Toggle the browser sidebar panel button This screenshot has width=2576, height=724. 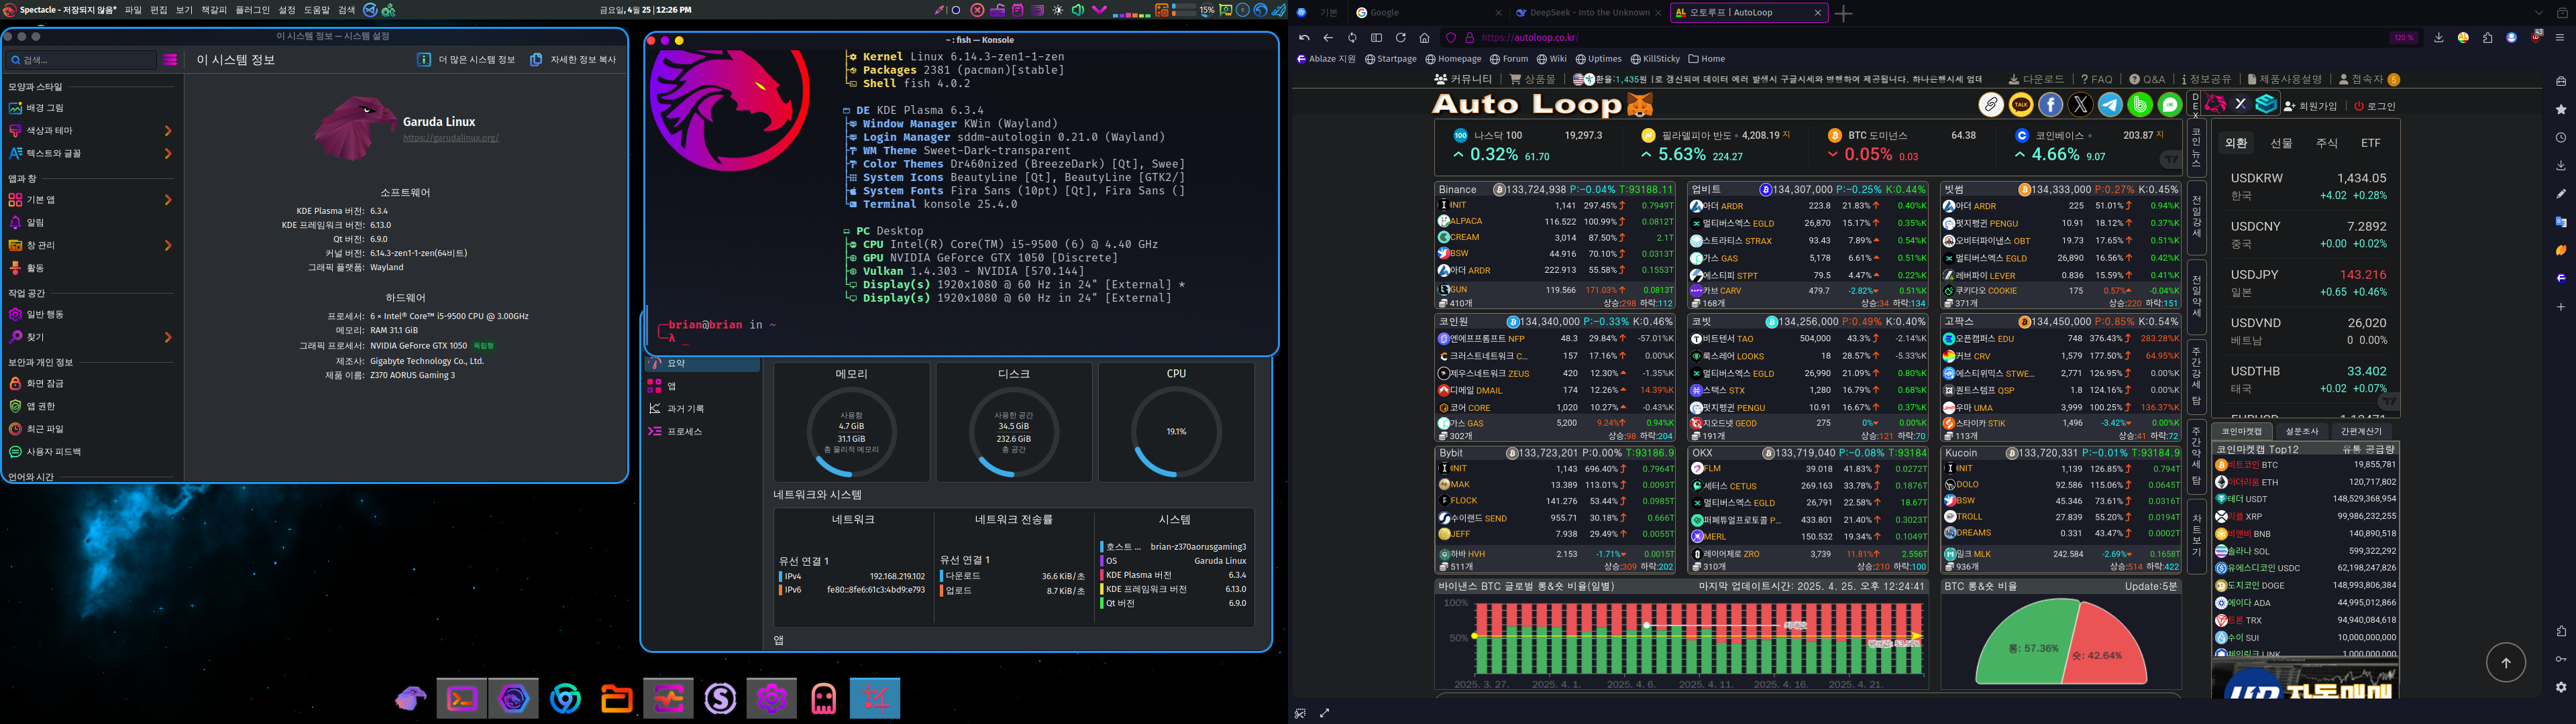coord(1376,38)
